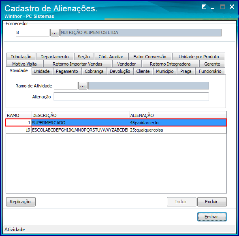This screenshot has width=239, height=236.
Task: Click the Fechar button
Action: 212,217
